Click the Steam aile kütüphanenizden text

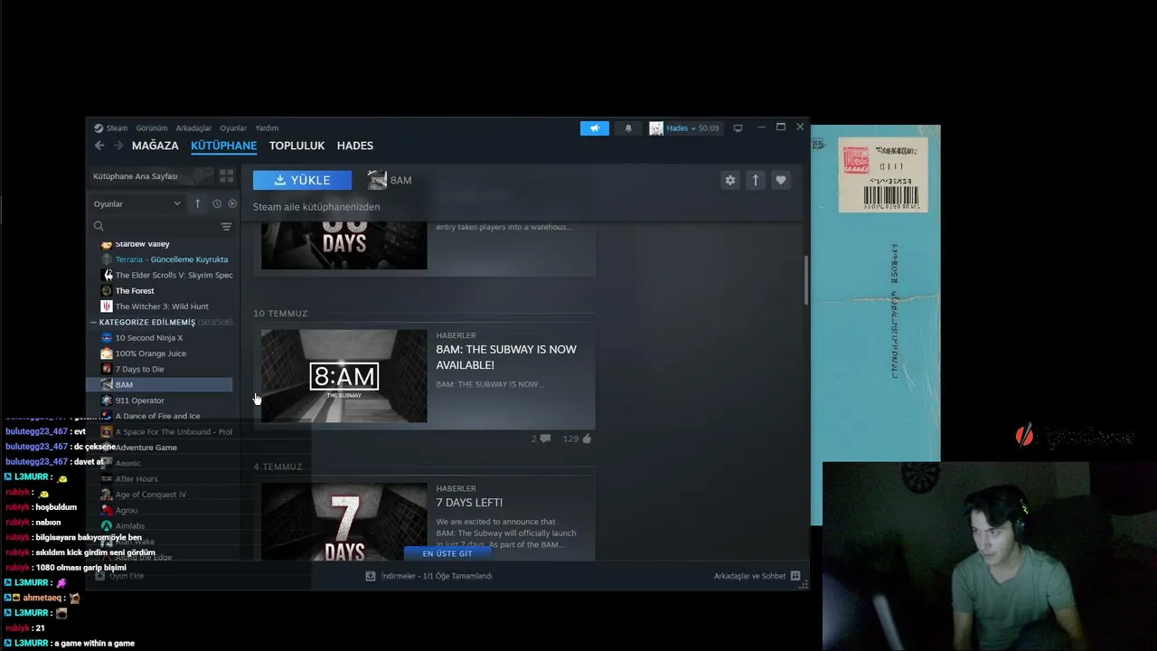(316, 207)
